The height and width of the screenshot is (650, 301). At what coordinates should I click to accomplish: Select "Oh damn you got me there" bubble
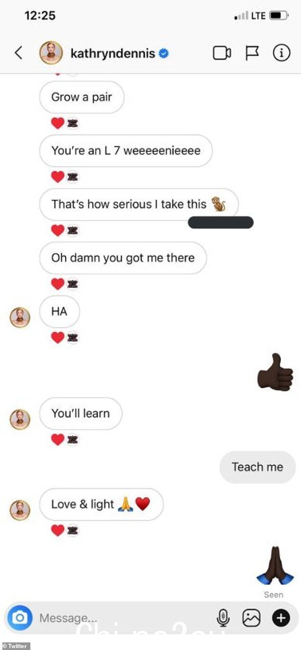123,258
